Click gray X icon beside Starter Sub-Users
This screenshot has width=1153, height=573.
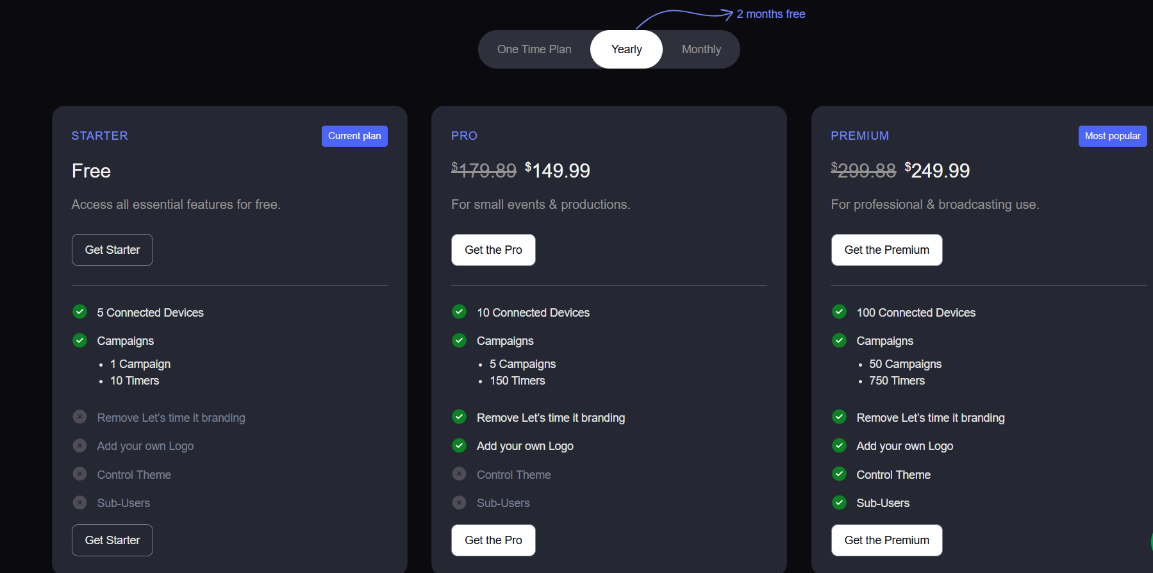click(79, 502)
